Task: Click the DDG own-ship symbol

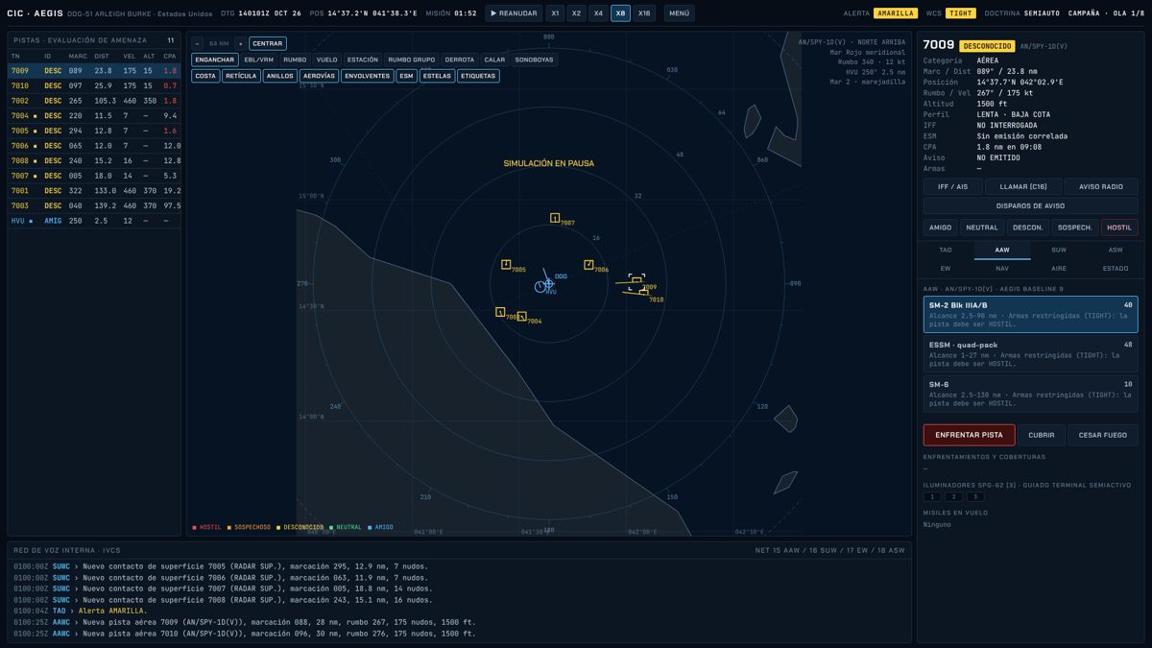Action: pos(548,283)
